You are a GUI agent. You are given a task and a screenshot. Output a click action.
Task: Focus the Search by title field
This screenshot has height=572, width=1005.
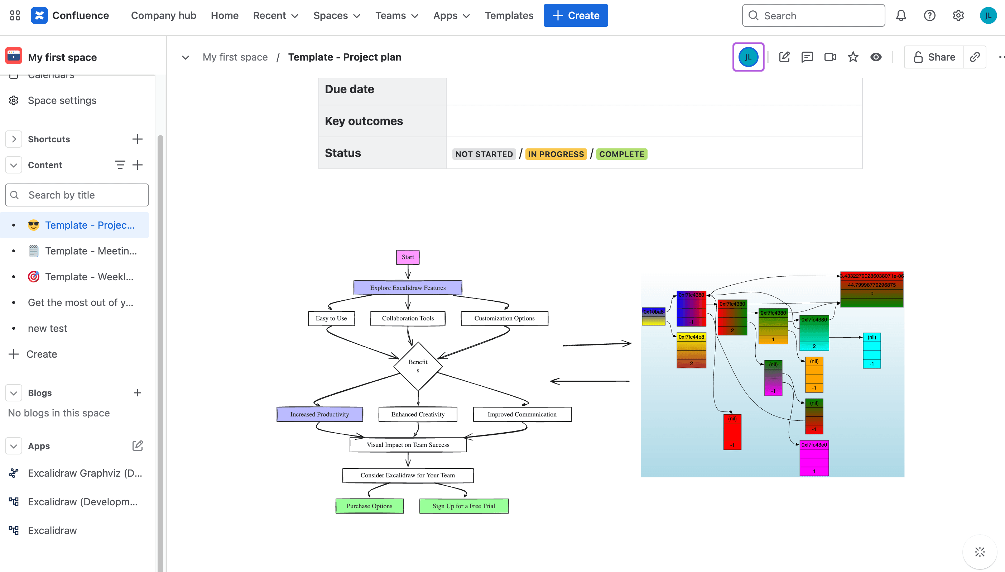tap(77, 195)
